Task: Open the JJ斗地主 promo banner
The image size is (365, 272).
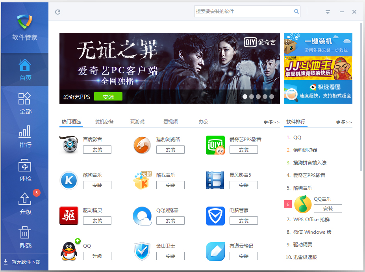Action: point(318,68)
